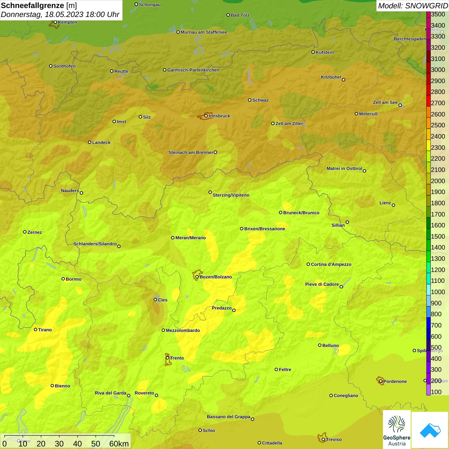Click the Schneefallgrenze [m] title
Viewport: 449px width, 449px height.
pyautogui.click(x=39, y=5)
